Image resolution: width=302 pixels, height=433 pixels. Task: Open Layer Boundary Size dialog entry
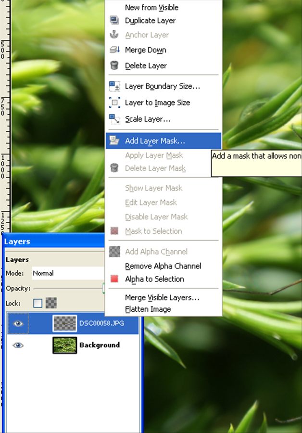coord(163,87)
